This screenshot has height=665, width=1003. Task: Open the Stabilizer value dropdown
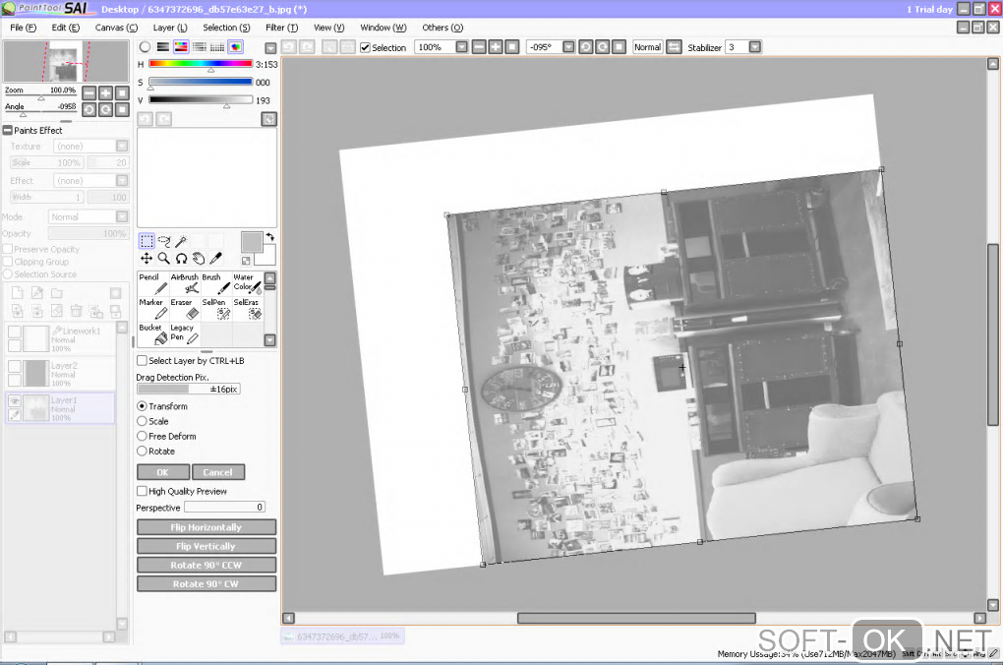(x=754, y=47)
